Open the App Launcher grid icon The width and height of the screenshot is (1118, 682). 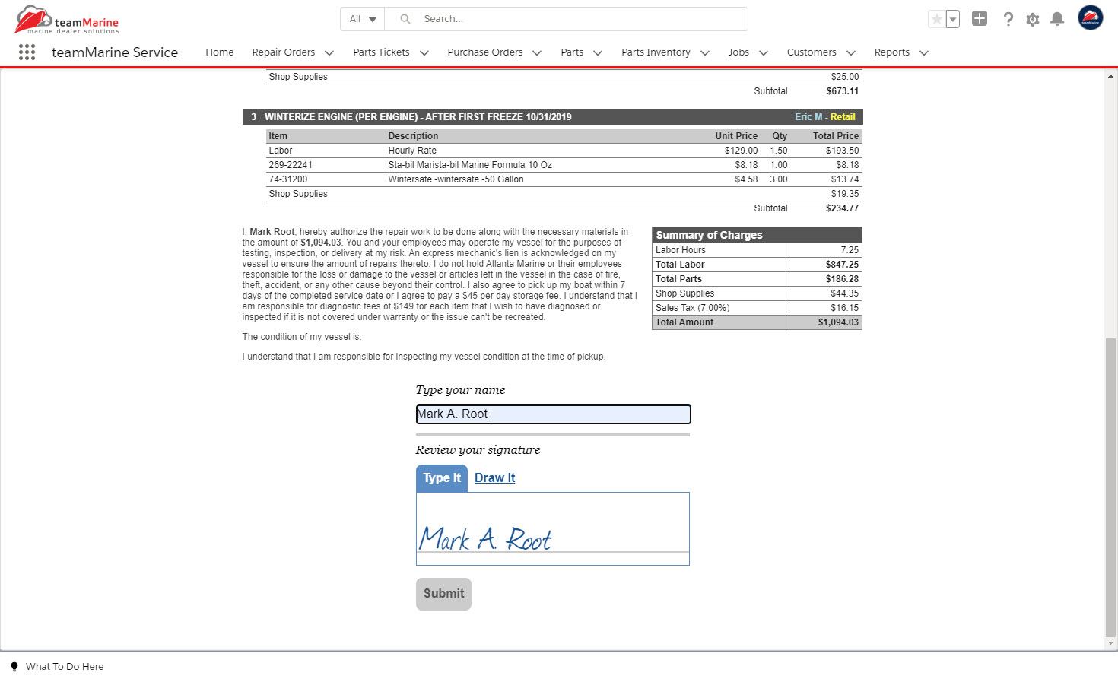point(27,52)
